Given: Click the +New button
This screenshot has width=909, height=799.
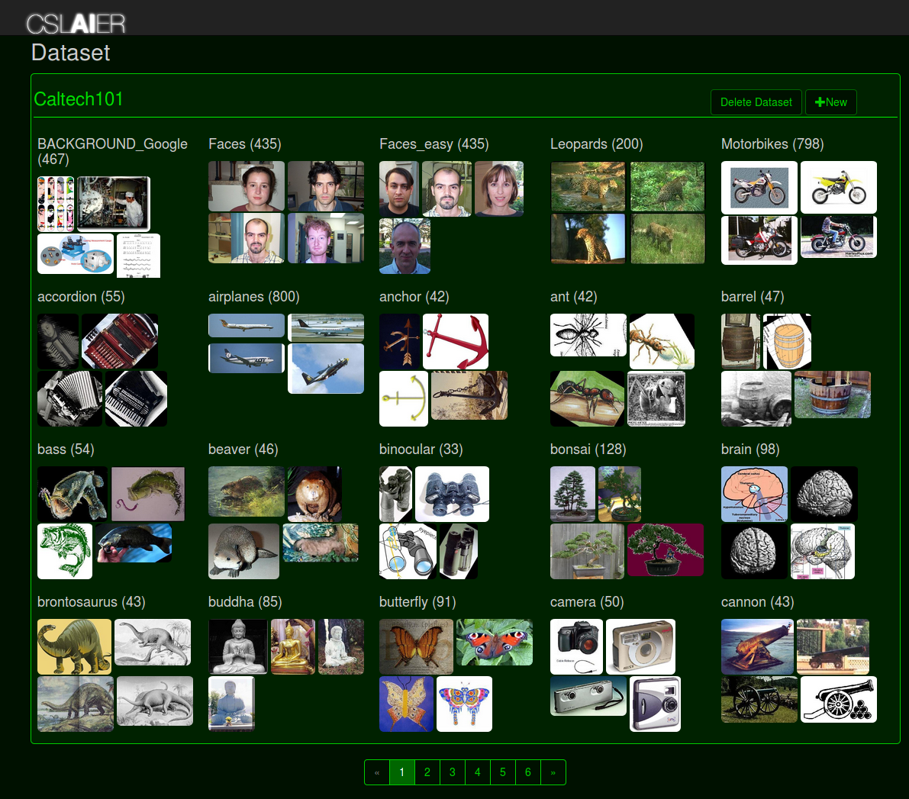Looking at the screenshot, I should [830, 102].
